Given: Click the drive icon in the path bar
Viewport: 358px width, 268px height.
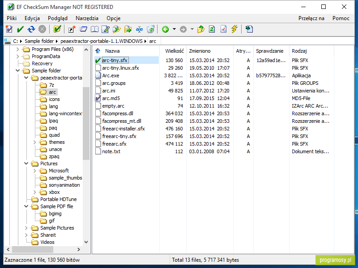Looking at the screenshot, I should point(8,41).
